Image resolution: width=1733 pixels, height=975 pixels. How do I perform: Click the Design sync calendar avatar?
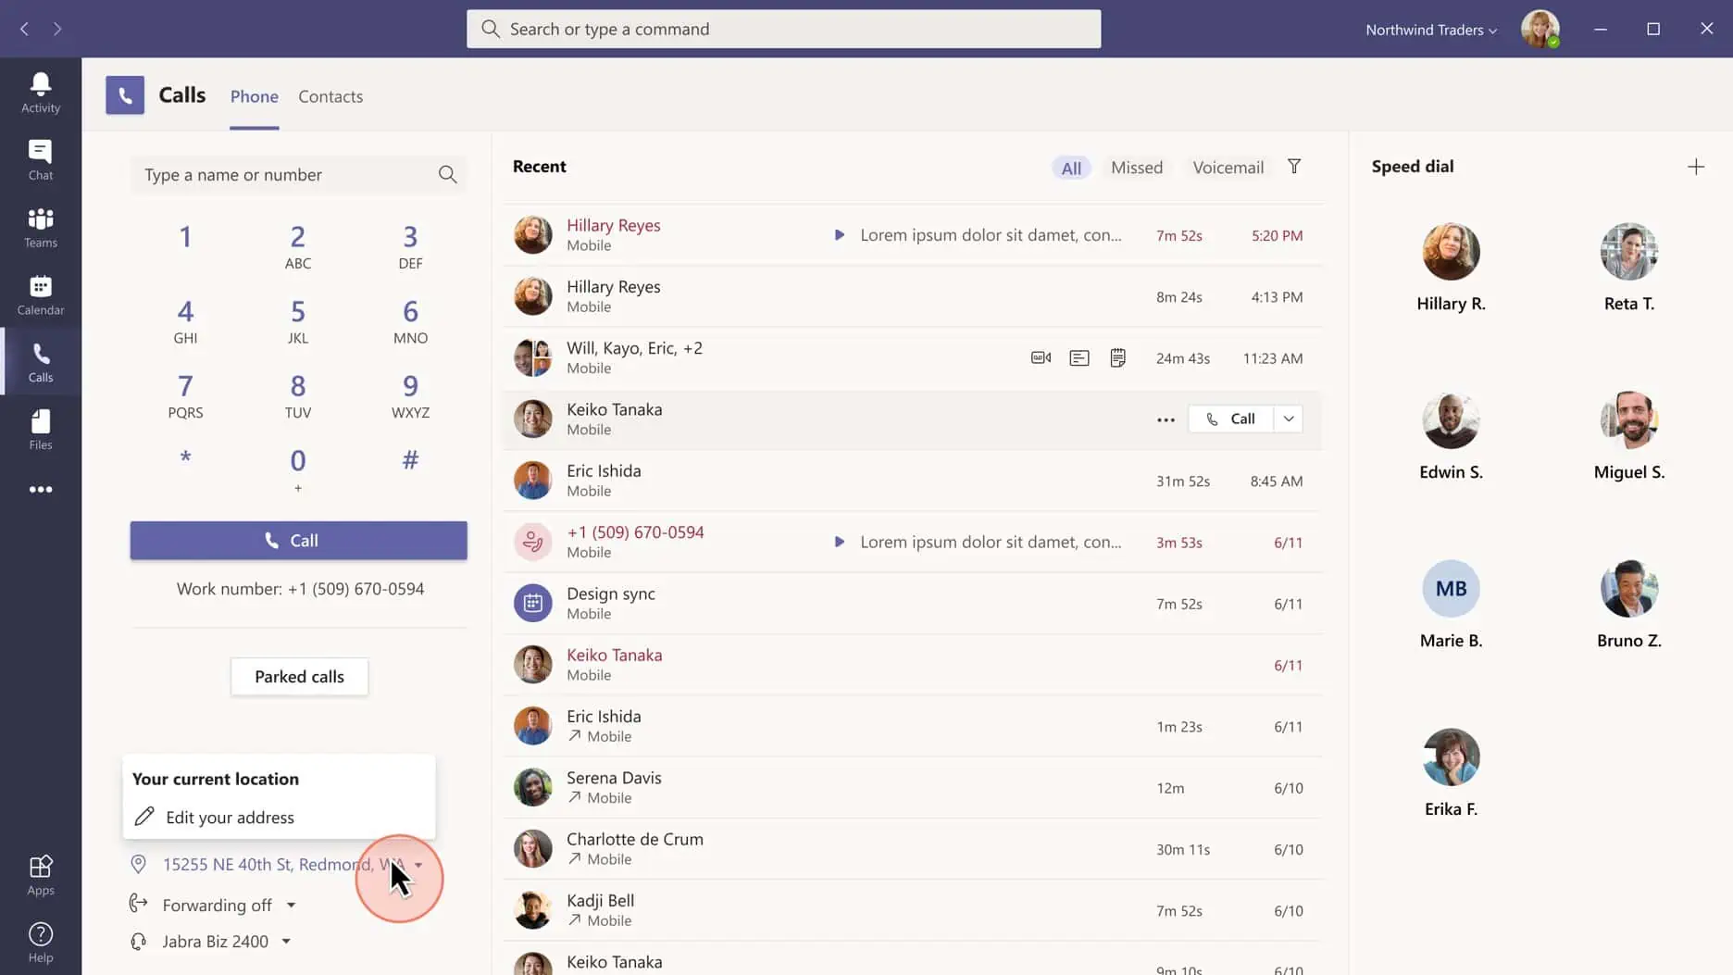point(532,603)
